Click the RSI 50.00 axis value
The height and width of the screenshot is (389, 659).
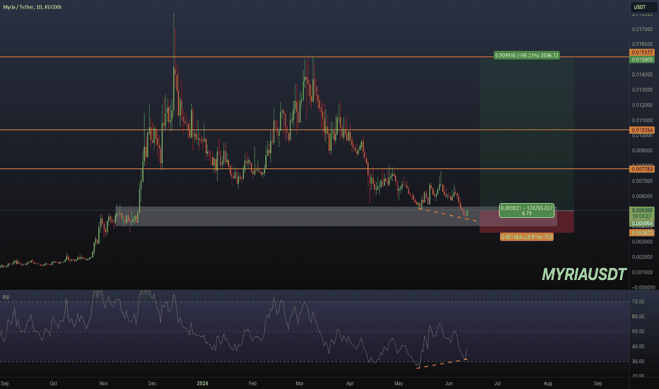pyautogui.click(x=638, y=332)
